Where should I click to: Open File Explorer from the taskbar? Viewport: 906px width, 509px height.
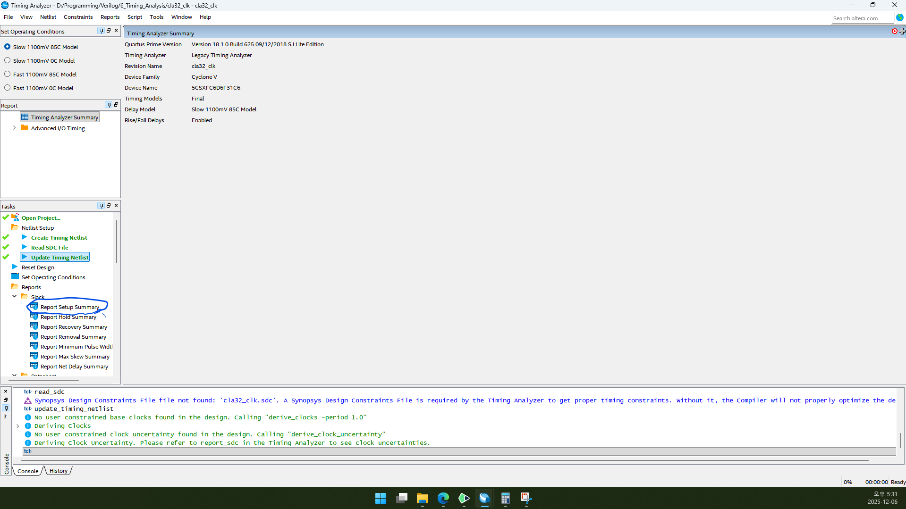click(x=422, y=498)
